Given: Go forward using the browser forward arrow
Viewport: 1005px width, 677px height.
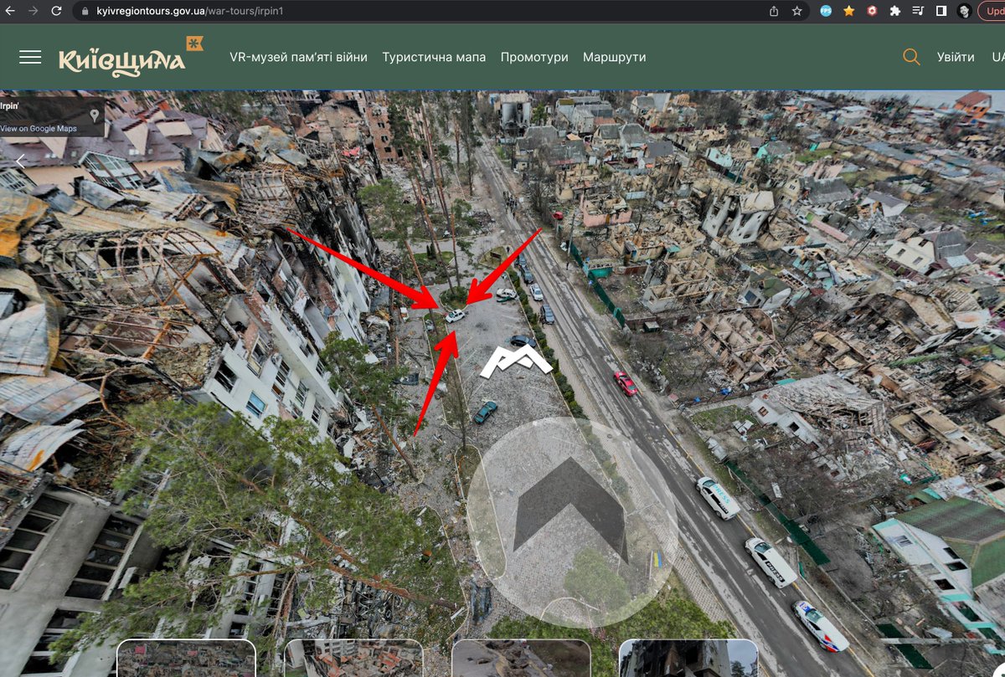Looking at the screenshot, I should (33, 11).
